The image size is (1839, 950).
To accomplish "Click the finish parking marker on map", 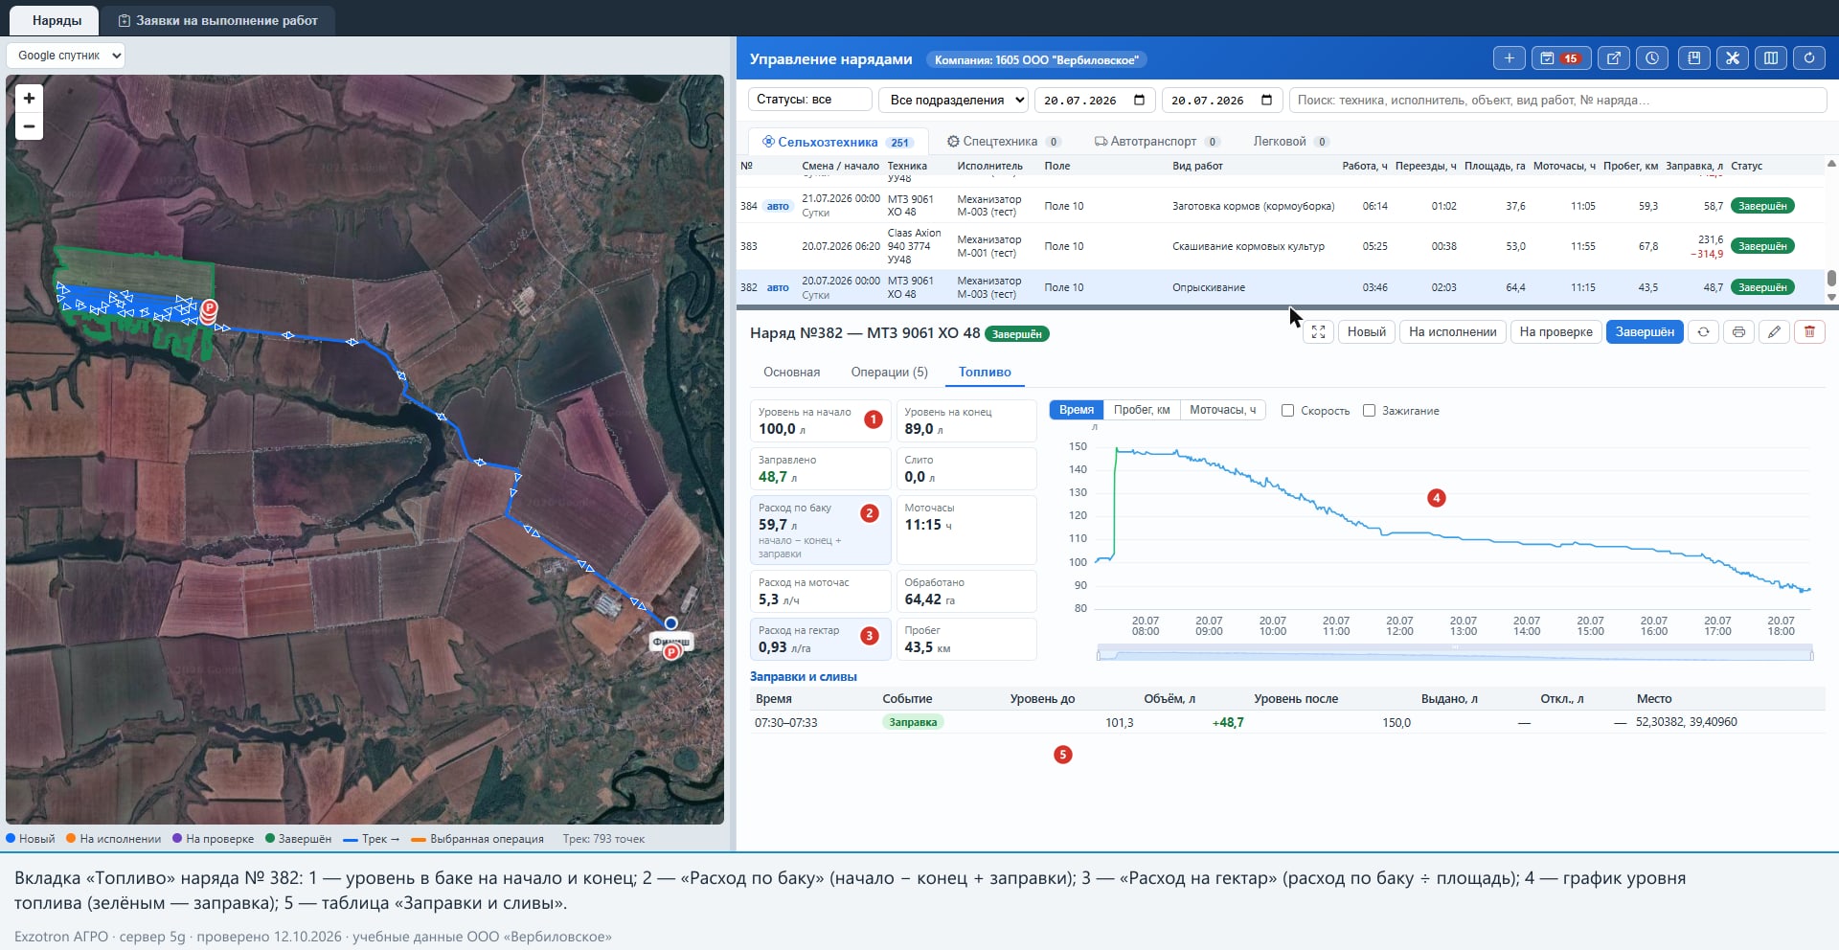I will coord(671,651).
